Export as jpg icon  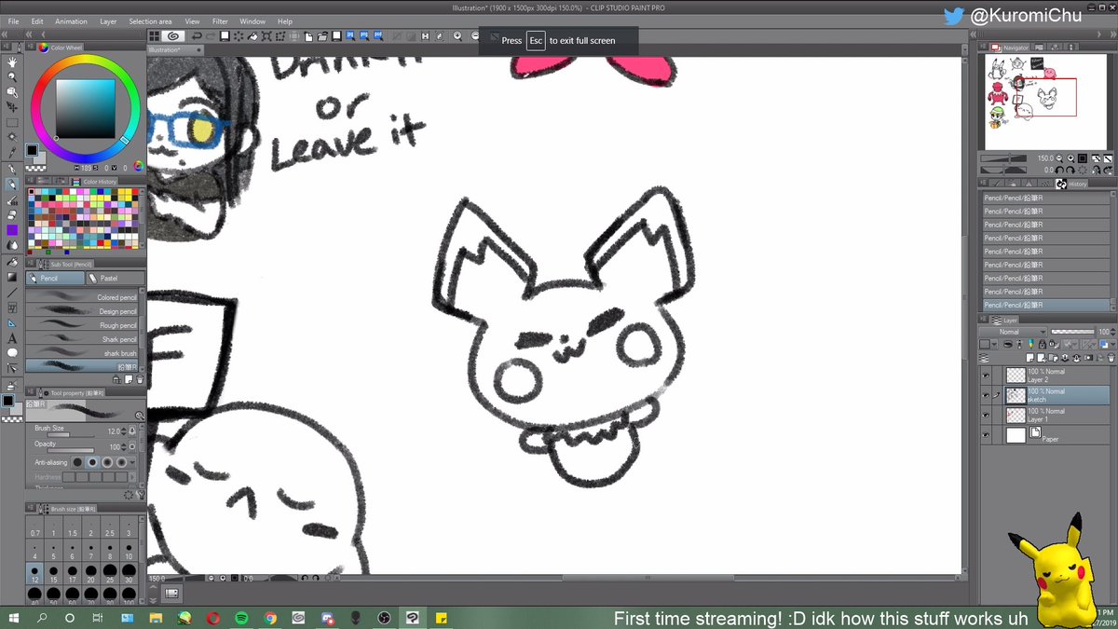pyautogui.click(x=351, y=36)
